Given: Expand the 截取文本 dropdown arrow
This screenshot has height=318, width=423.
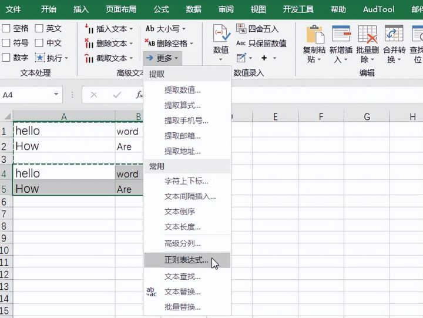Looking at the screenshot, I should (131, 58).
